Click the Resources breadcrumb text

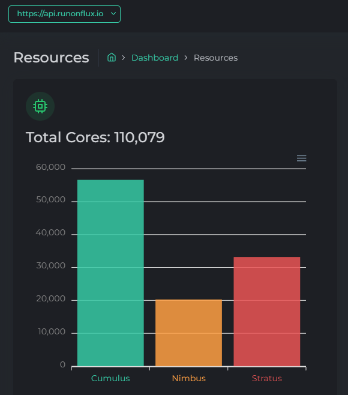coord(215,58)
